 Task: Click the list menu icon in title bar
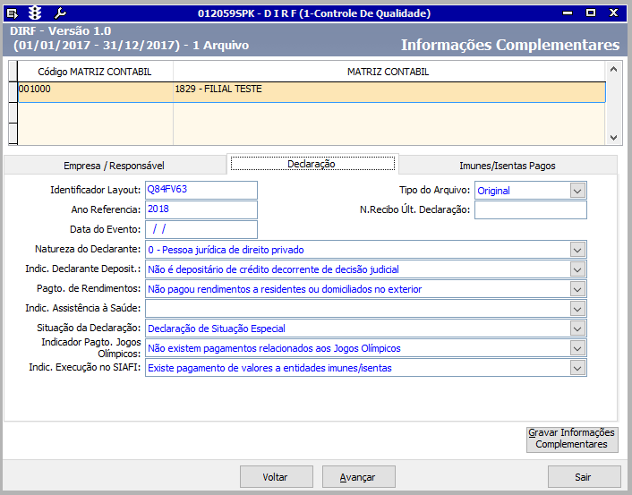[x=13, y=13]
